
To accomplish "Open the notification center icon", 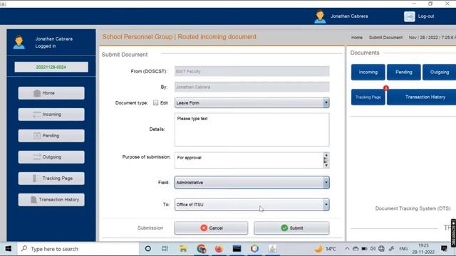I will tap(444, 248).
